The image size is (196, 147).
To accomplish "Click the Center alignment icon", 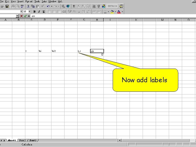I will coord(54,12).
